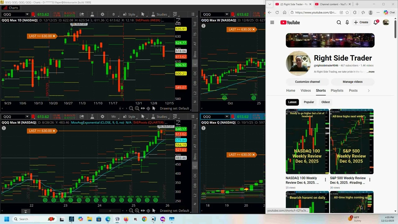398x224 pixels.
Task: Open Trd side tab beside daily chart
Action: [195, 24]
